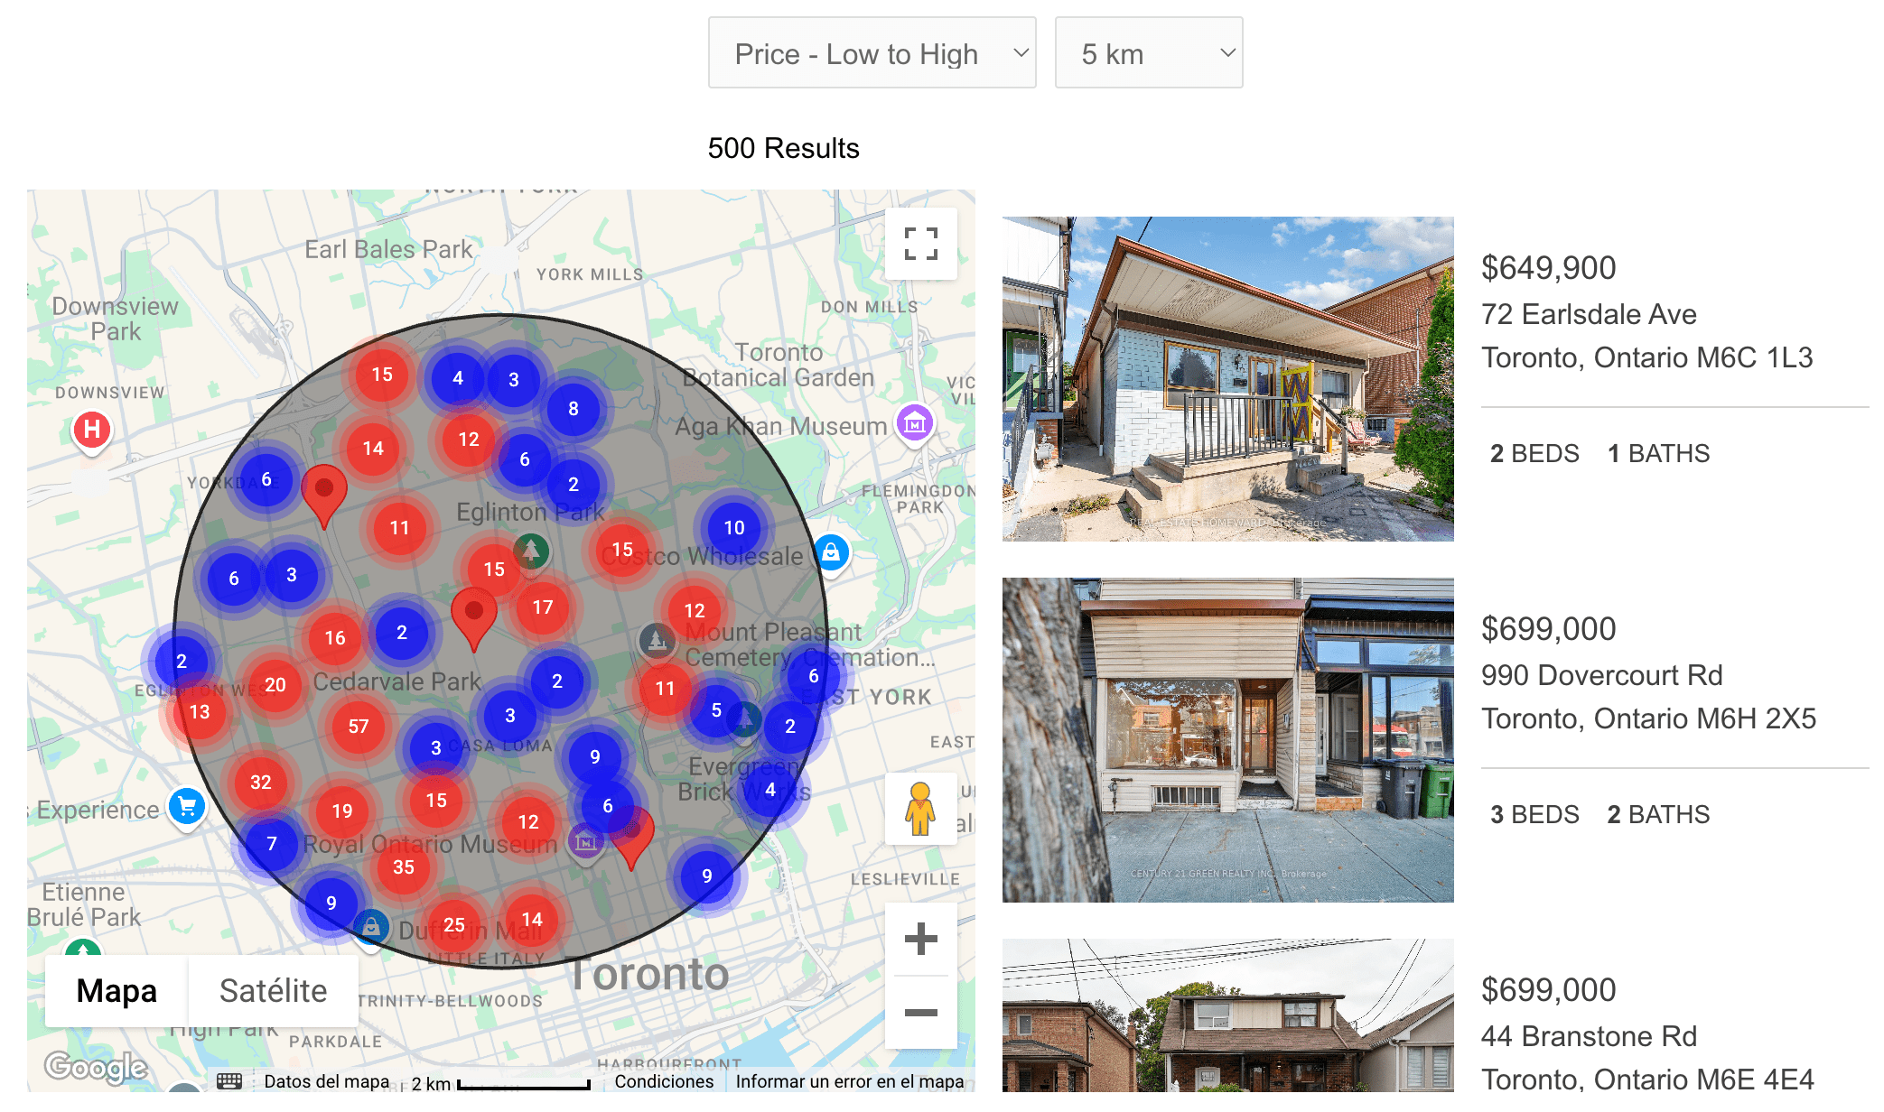This screenshot has height=1112, width=1884.
Task: Click the Street View pegman icon
Action: 920,809
